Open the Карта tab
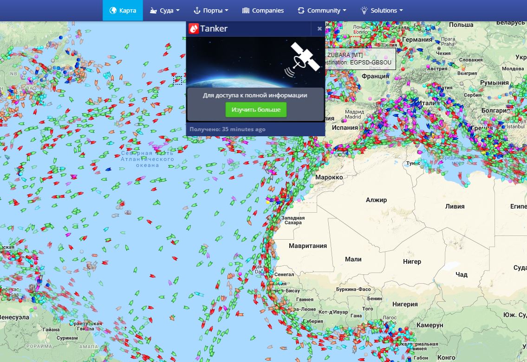 click(x=123, y=10)
